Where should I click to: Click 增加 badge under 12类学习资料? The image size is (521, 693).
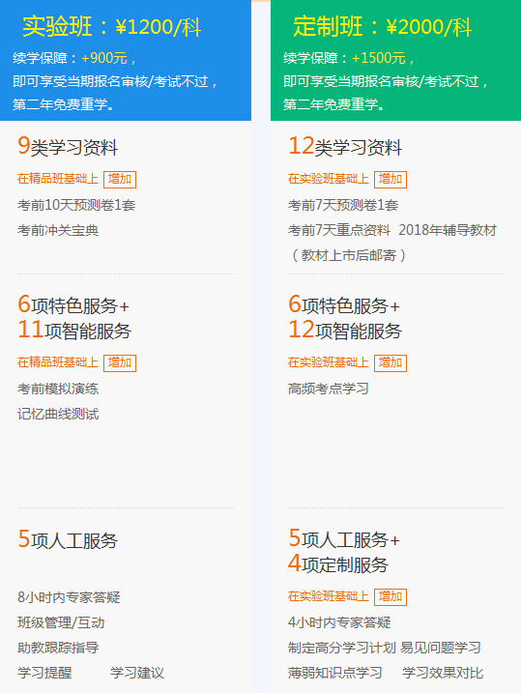point(391,179)
